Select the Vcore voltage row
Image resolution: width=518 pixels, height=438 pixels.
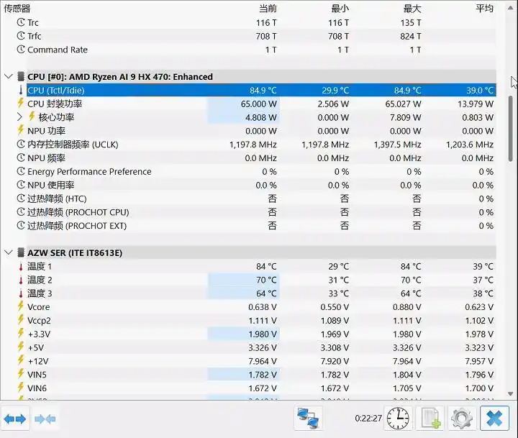tap(261, 307)
